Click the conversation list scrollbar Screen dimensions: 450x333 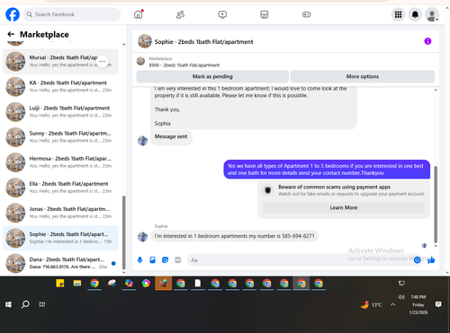click(x=123, y=232)
